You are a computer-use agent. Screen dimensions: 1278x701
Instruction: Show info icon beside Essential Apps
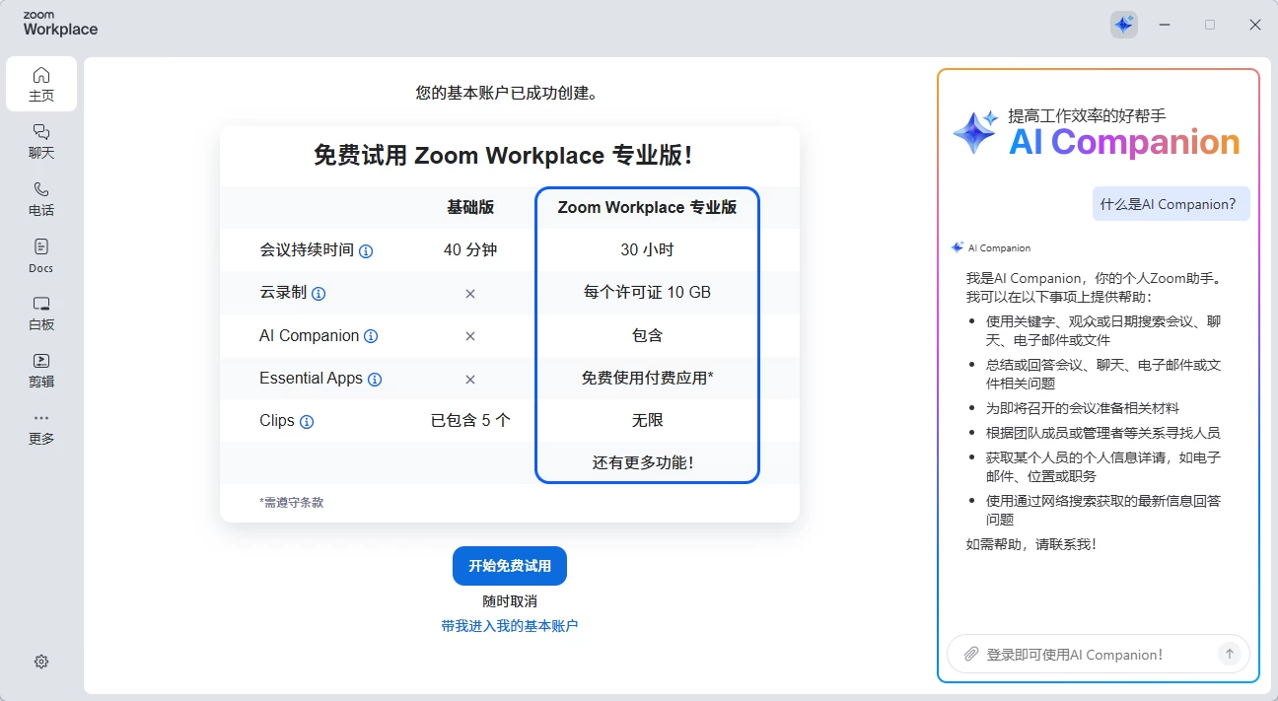click(x=375, y=380)
